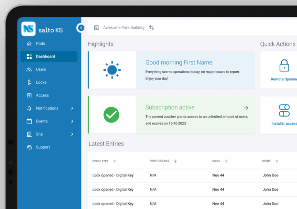The width and height of the screenshot is (297, 209).
Task: Switch site using Awesome Park Building swap arrows
Action: click(x=152, y=28)
